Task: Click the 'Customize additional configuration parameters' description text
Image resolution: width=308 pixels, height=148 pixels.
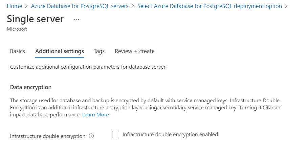Action: tap(88, 67)
